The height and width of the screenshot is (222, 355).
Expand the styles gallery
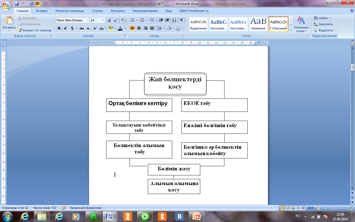pyautogui.click(x=291, y=29)
